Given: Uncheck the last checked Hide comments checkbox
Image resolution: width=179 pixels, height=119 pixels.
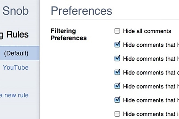Looking at the screenshot, I should [x=117, y=100].
